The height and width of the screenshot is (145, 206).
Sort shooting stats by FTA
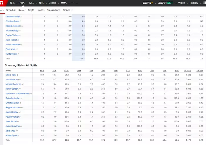[x=128, y=71]
